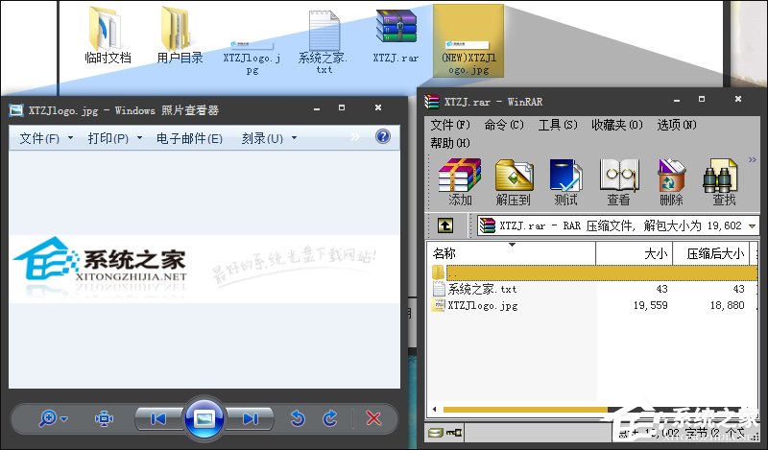Open the WinRAR 工具(S) menu
The width and height of the screenshot is (768, 450).
(558, 125)
